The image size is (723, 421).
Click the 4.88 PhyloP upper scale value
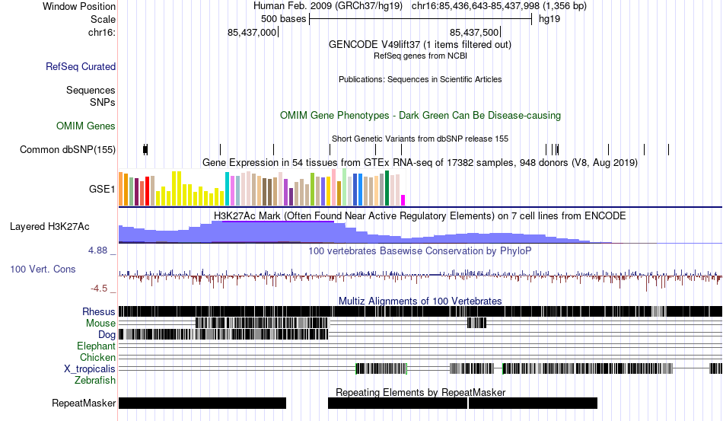[97, 250]
